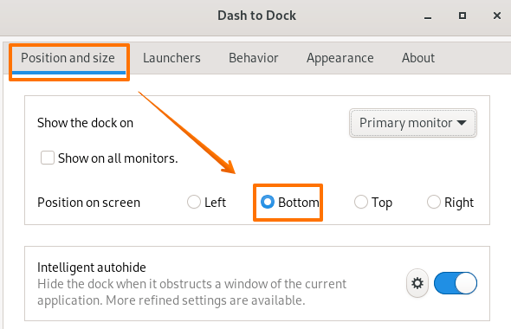
Task: Click the Intelligent autohide heading text
Action: point(92,268)
